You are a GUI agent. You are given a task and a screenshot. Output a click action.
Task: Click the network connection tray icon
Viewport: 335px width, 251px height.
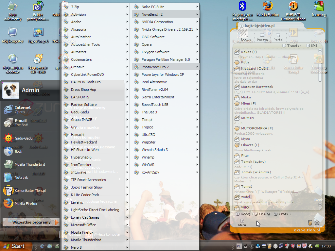[x=281, y=246]
